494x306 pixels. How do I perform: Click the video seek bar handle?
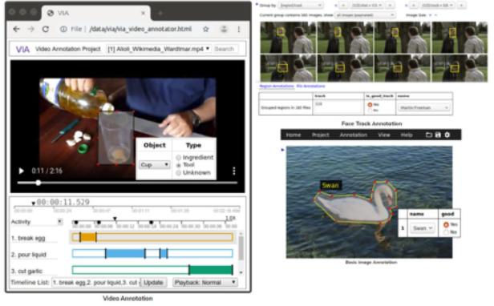tap(38, 183)
